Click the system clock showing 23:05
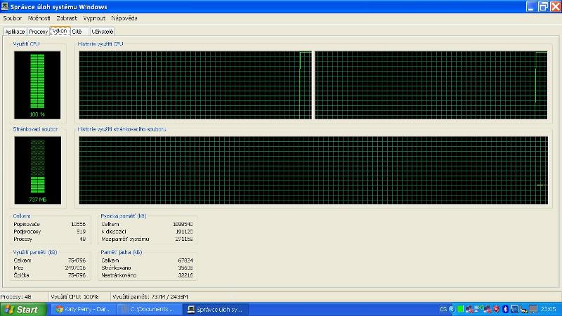 pos(548,309)
